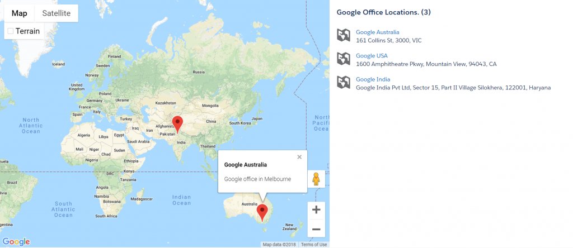Click the map icon beside Google India
Image resolution: width=573 pixels, height=248 pixels.
click(344, 83)
